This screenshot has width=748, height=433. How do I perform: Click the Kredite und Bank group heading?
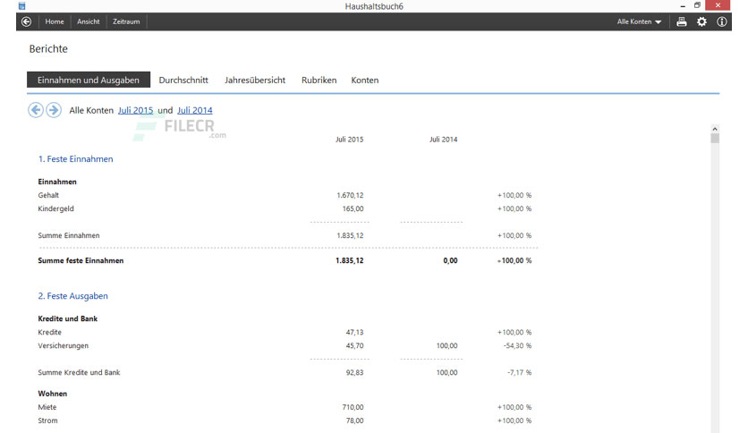68,318
